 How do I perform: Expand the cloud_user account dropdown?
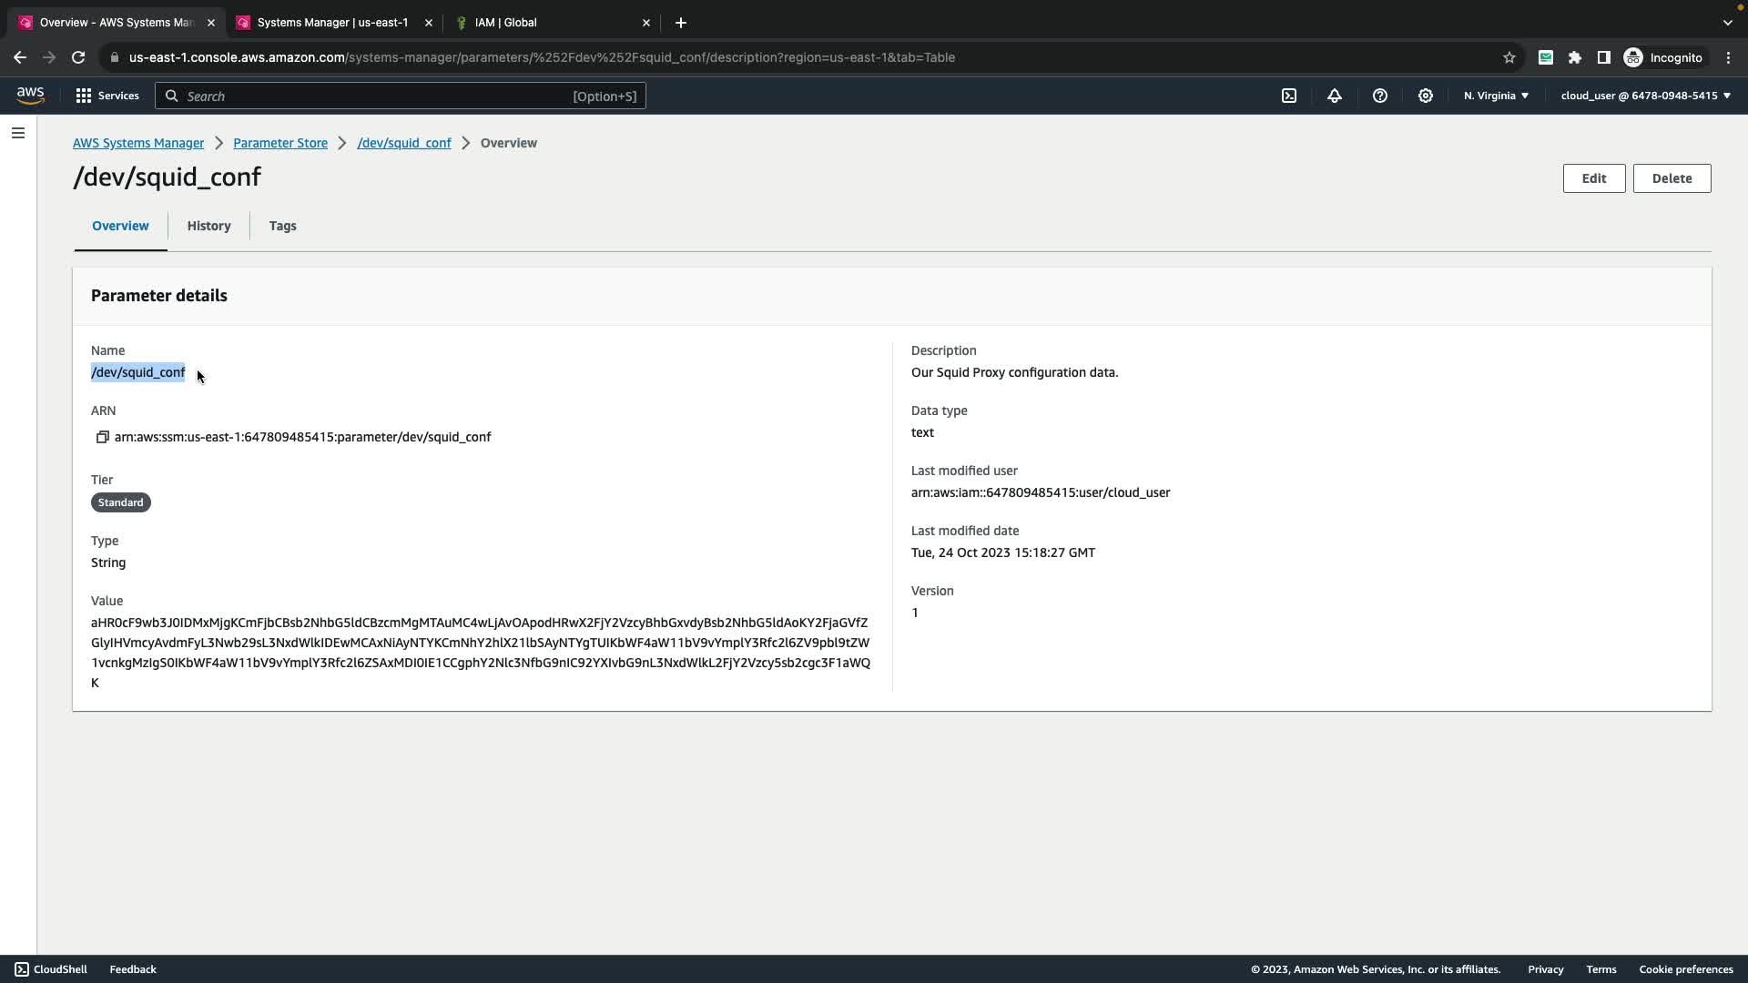[1645, 96]
